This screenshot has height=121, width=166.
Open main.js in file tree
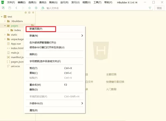pyautogui.click(x=15, y=53)
